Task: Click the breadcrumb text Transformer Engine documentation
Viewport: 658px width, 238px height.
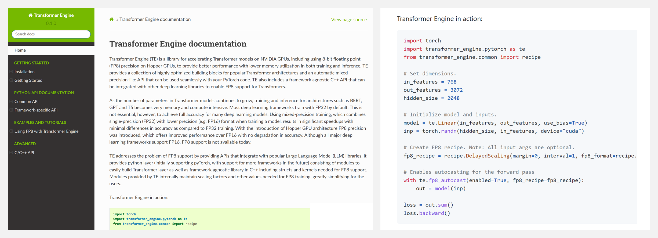Action: click(155, 19)
